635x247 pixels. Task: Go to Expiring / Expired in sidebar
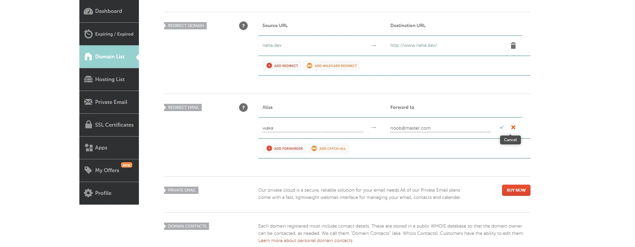pos(109,34)
